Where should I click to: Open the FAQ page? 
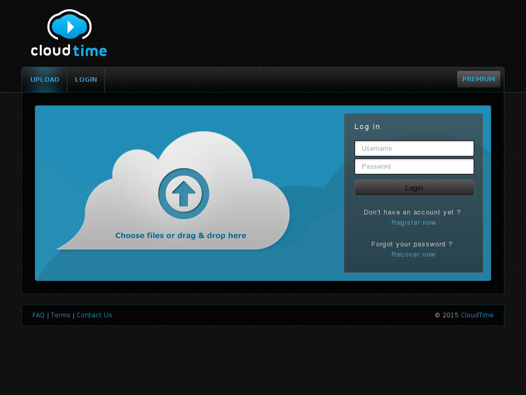pyautogui.click(x=38, y=315)
